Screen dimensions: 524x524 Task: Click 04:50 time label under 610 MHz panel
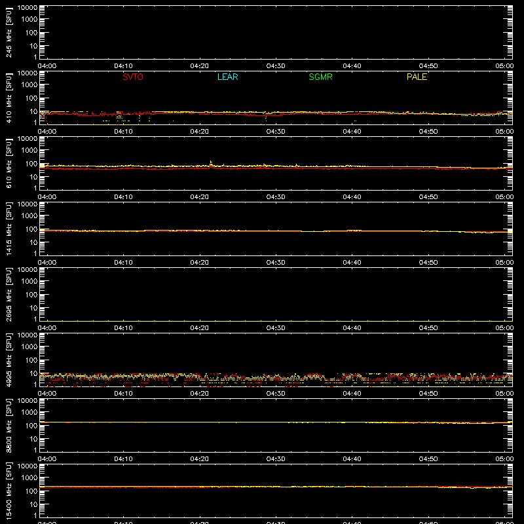(428, 197)
